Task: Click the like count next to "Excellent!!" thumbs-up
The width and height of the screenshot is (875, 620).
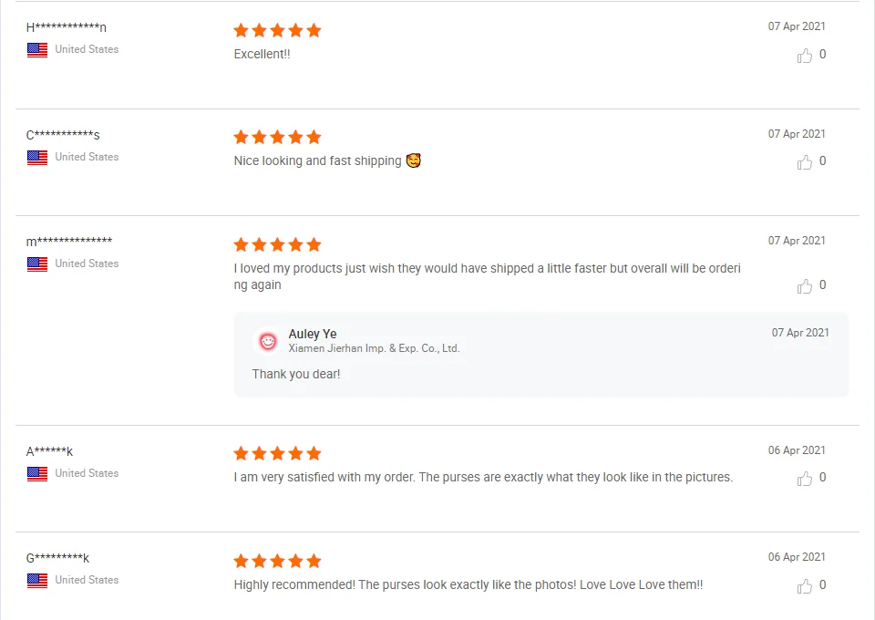Action: [x=823, y=55]
